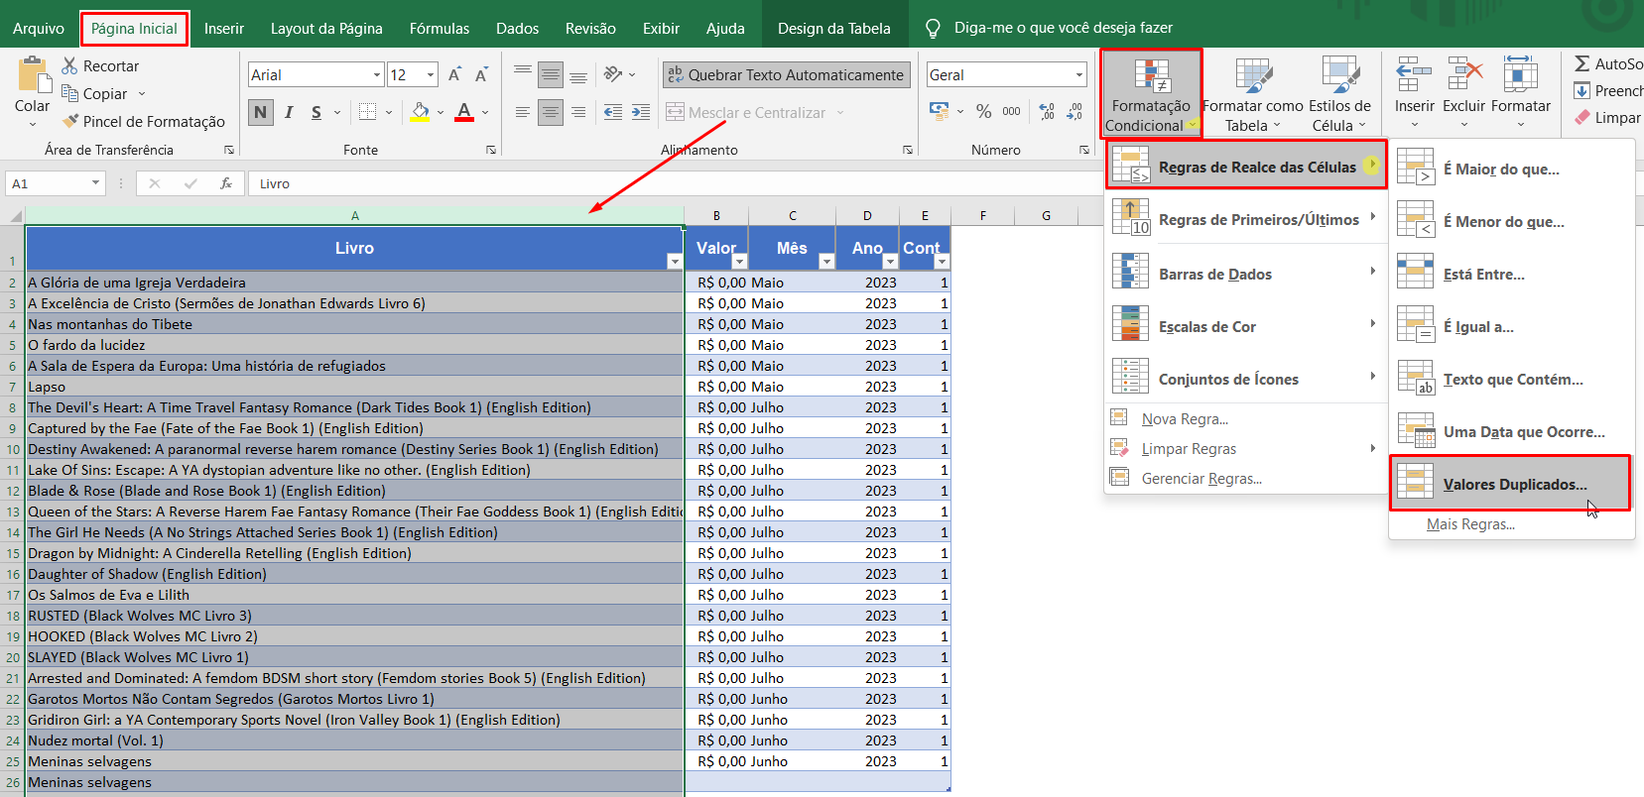This screenshot has width=1644, height=797.
Task: Toggle underline S formatting
Action: tap(316, 112)
